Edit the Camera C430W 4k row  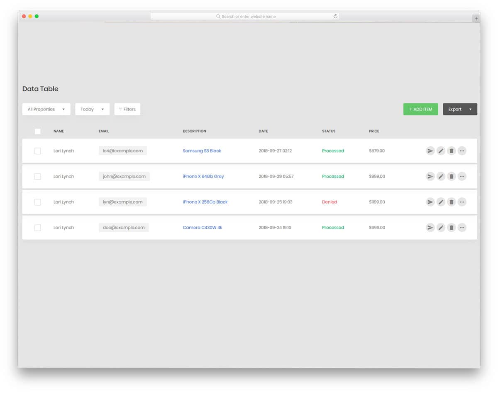(441, 228)
